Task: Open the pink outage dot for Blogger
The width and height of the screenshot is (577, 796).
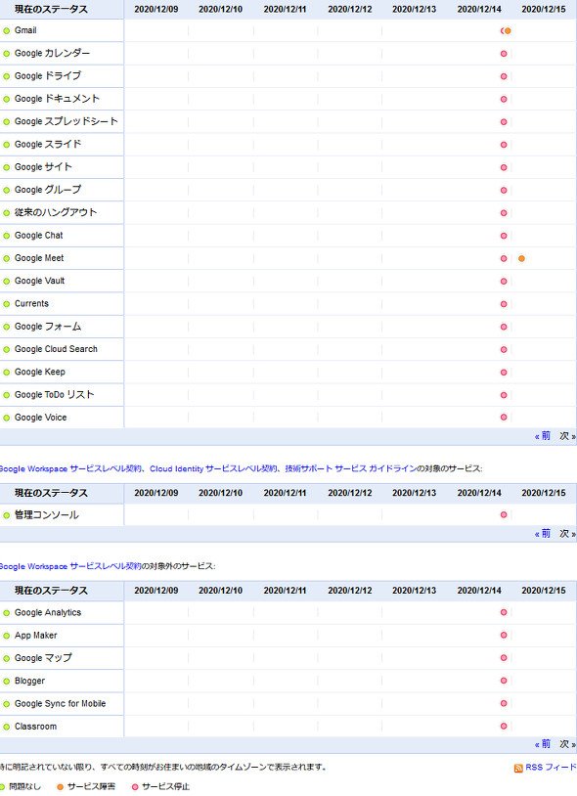Action: click(504, 681)
